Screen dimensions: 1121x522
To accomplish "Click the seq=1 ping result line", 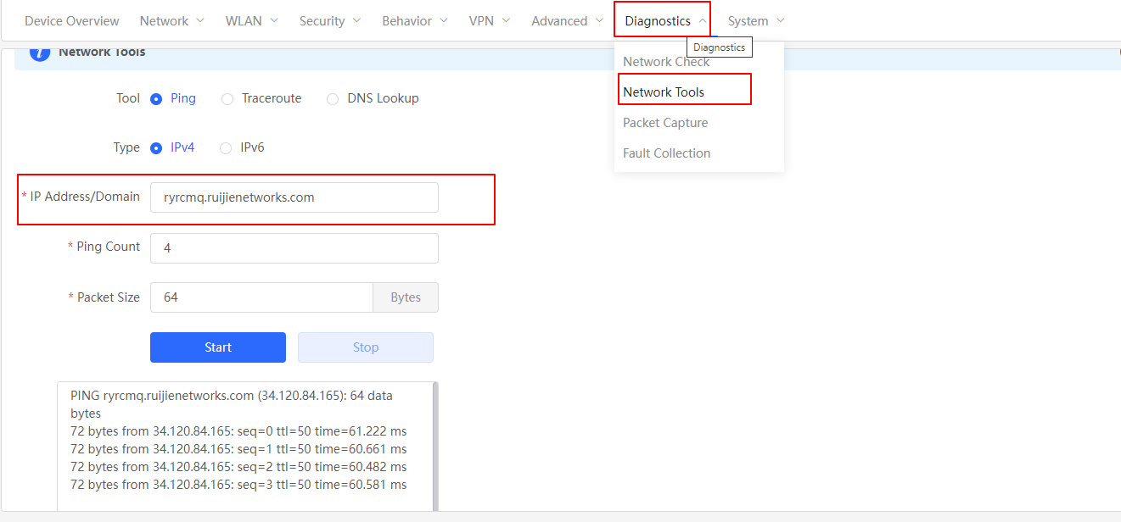I will click(x=238, y=449).
